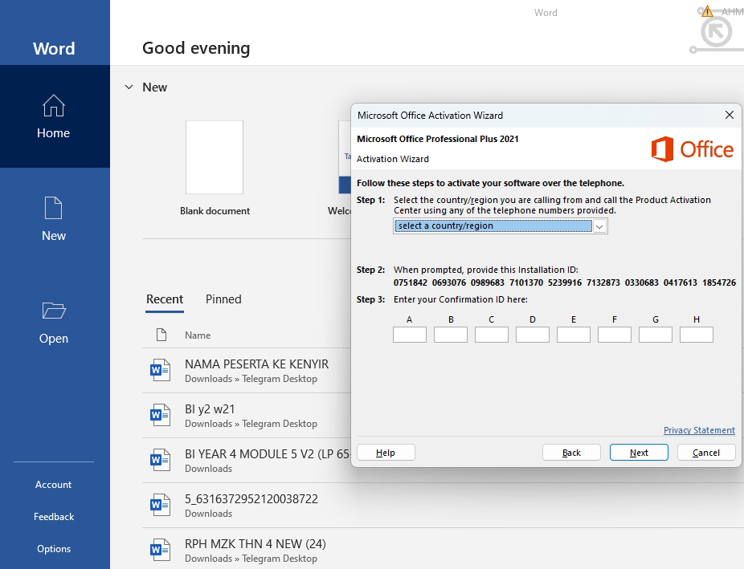Click the New document icon in sidebar

coord(53,209)
